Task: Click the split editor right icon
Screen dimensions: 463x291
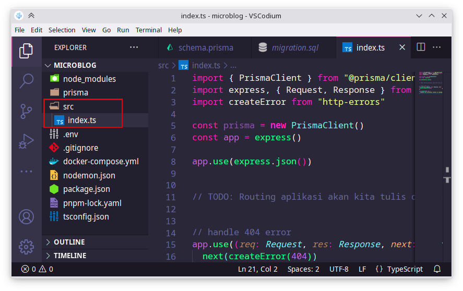Action: point(421,47)
